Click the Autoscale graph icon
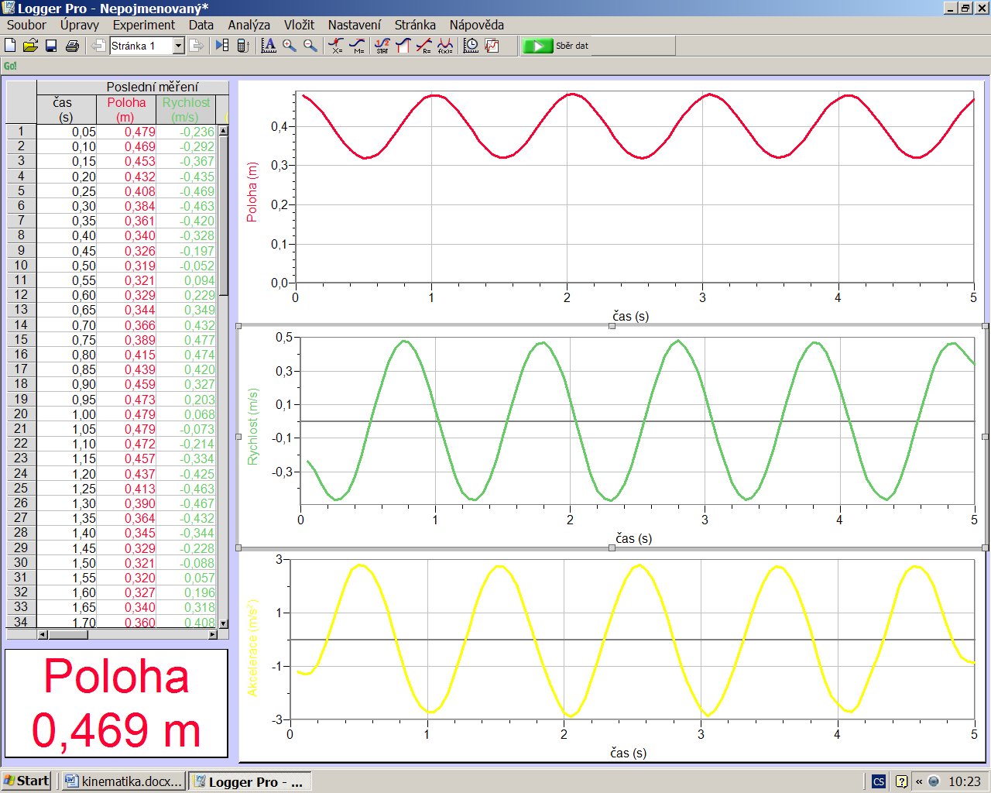The image size is (991, 793). tap(269, 46)
